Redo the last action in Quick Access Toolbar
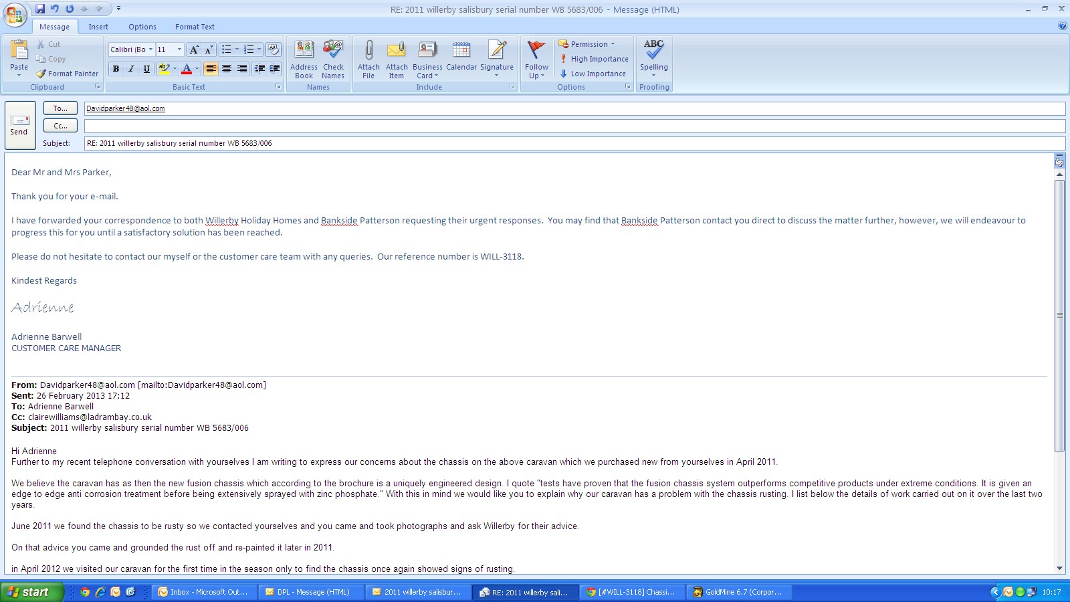 pyautogui.click(x=70, y=9)
